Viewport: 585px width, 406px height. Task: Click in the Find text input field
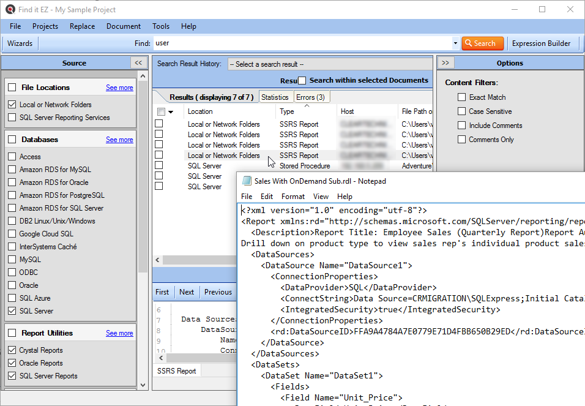[x=302, y=43]
